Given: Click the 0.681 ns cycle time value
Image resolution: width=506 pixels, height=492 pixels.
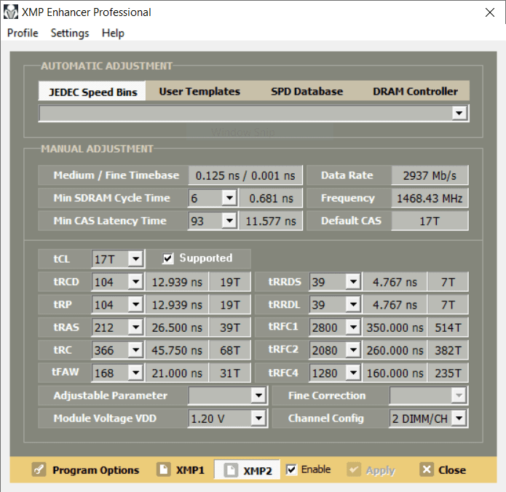Looking at the screenshot, I should coord(271,198).
